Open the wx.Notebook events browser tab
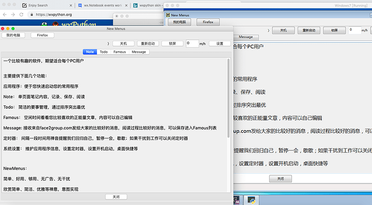The image size is (372, 205). [103, 5]
